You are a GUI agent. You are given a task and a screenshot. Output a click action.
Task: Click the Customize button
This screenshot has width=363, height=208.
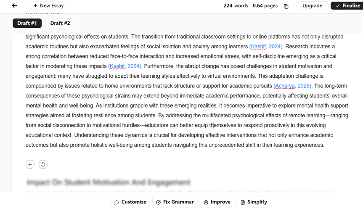tap(130, 202)
